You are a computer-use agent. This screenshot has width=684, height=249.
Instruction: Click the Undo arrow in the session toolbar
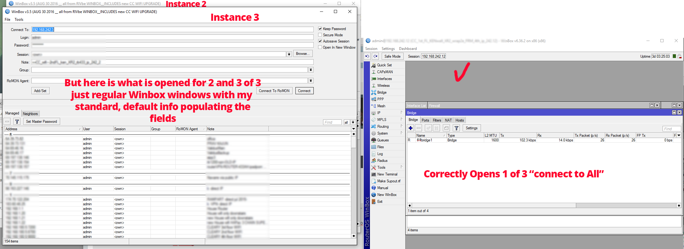(367, 56)
